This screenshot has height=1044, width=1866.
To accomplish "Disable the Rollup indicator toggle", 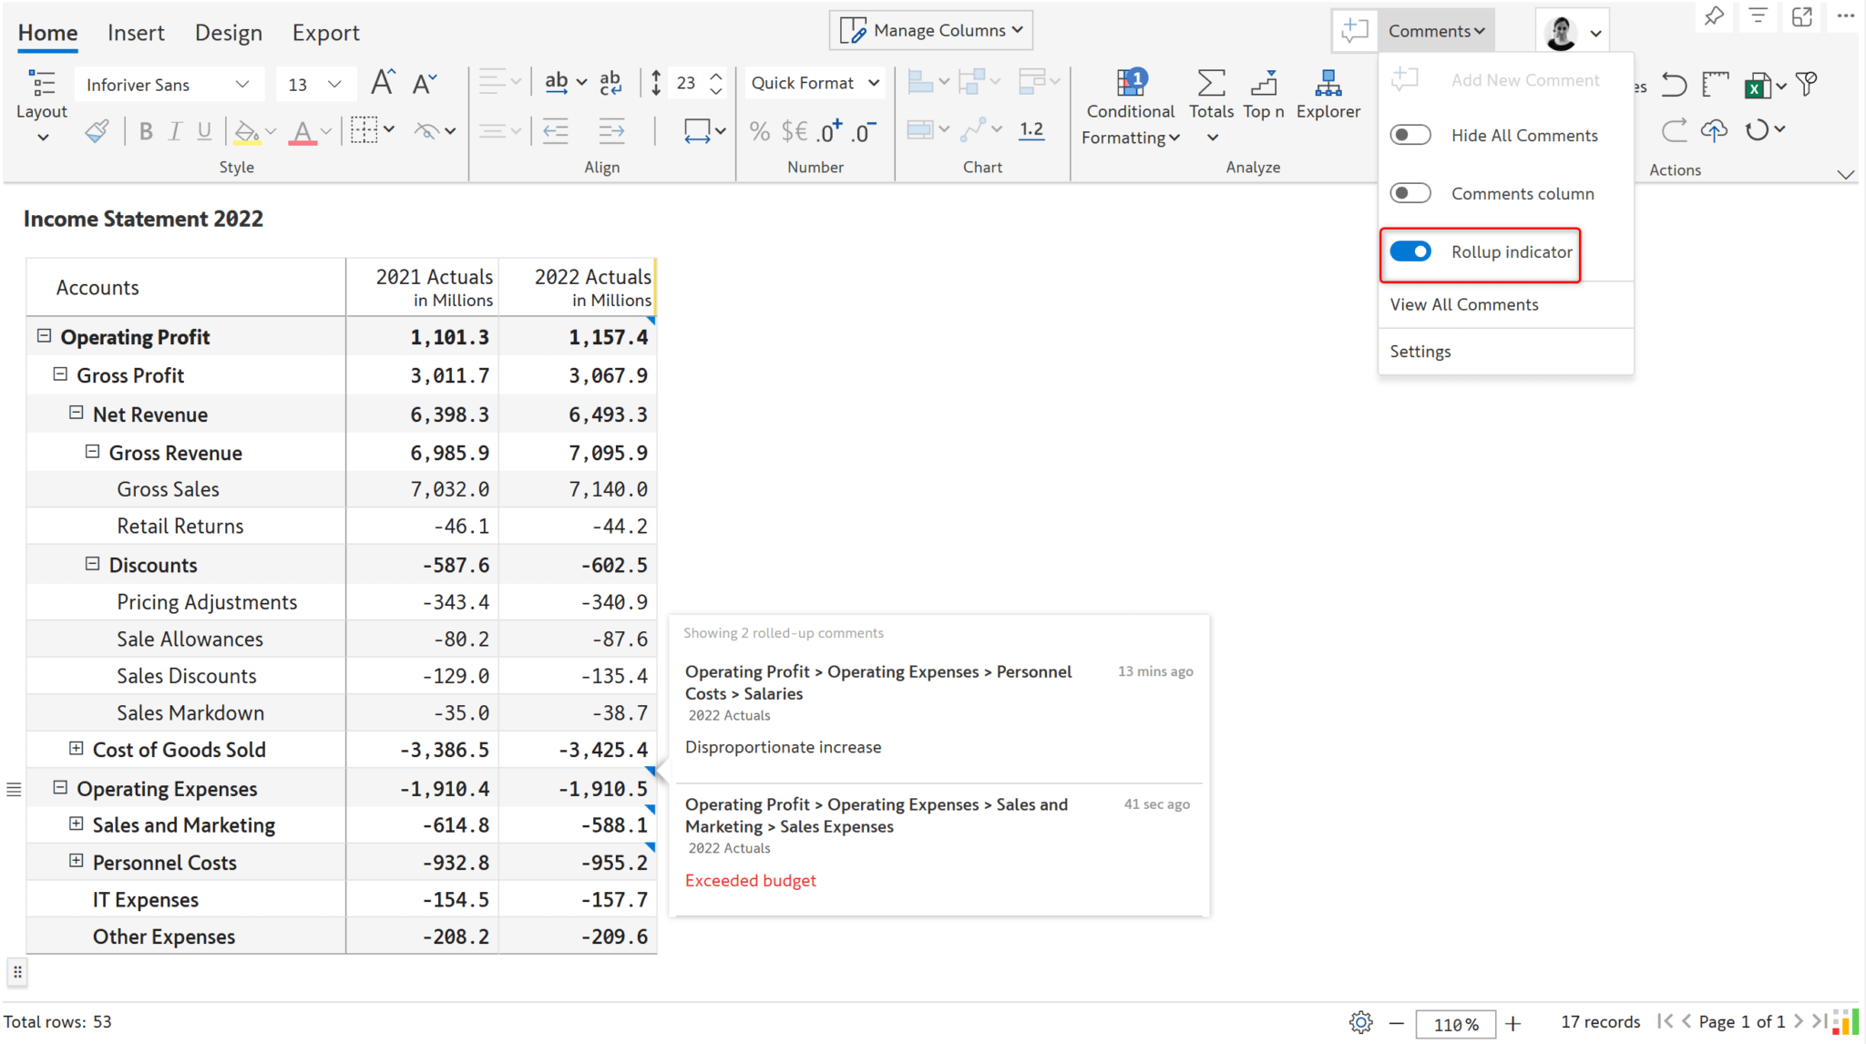I will (x=1410, y=251).
